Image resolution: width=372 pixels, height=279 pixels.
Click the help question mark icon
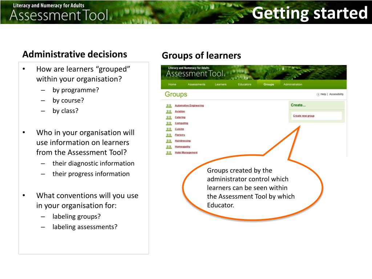point(318,94)
